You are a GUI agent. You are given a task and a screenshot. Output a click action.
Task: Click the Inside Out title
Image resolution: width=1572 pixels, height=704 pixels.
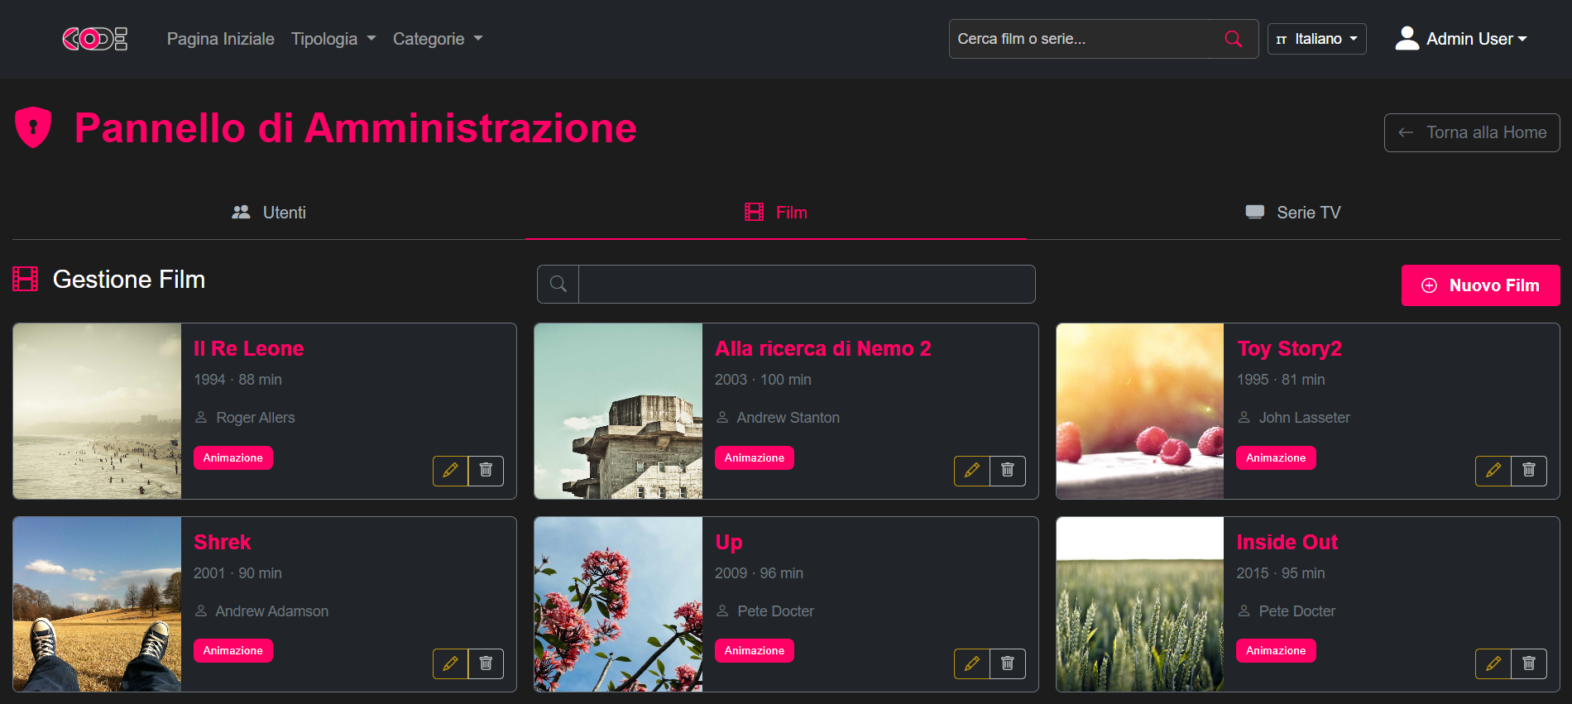point(1287,542)
